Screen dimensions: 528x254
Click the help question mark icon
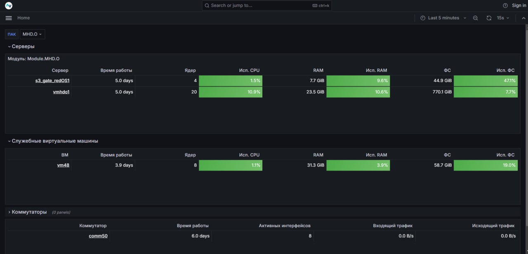505,6
